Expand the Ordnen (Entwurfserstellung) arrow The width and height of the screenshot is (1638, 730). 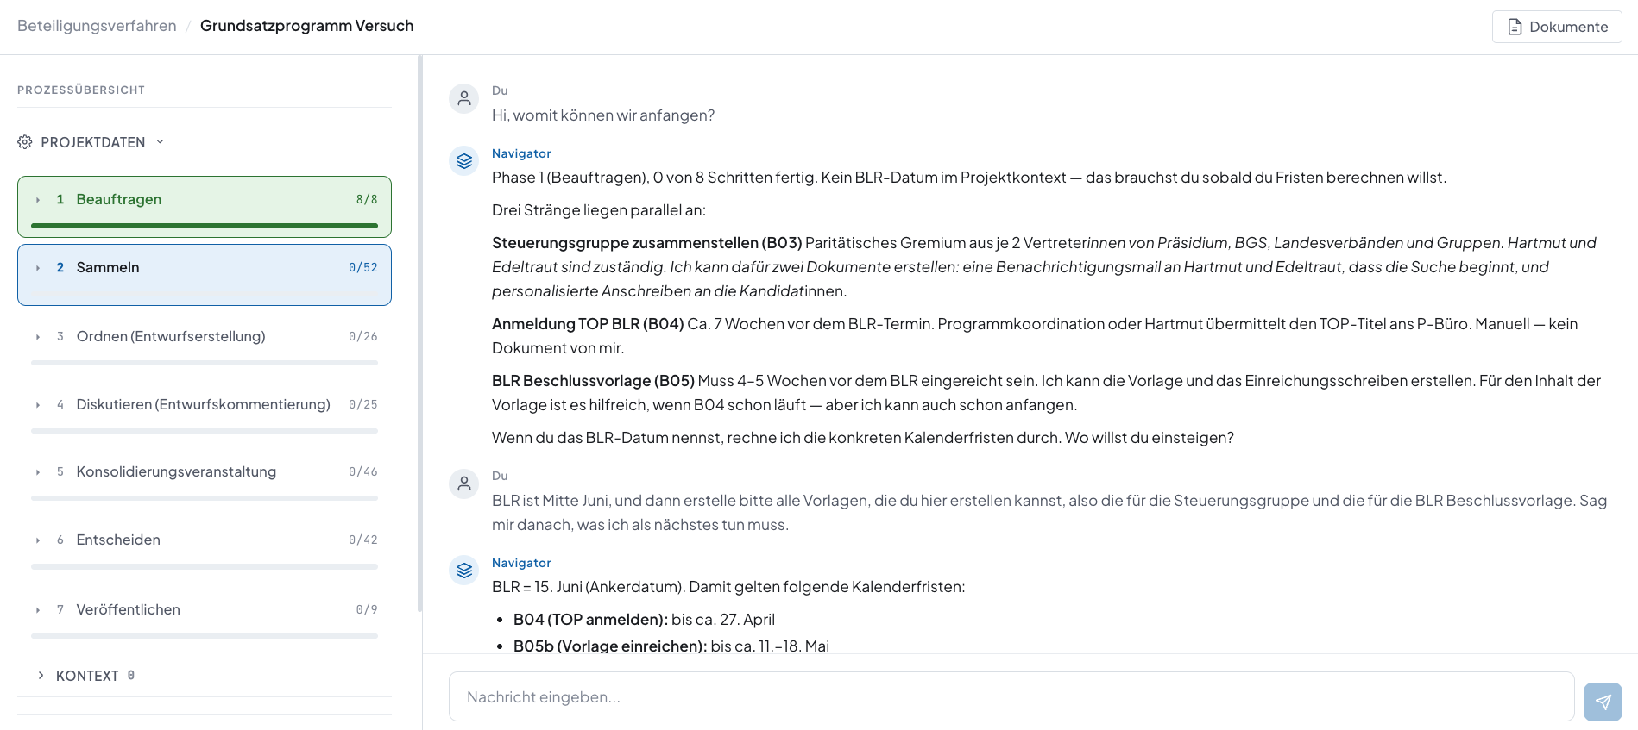[x=38, y=337]
